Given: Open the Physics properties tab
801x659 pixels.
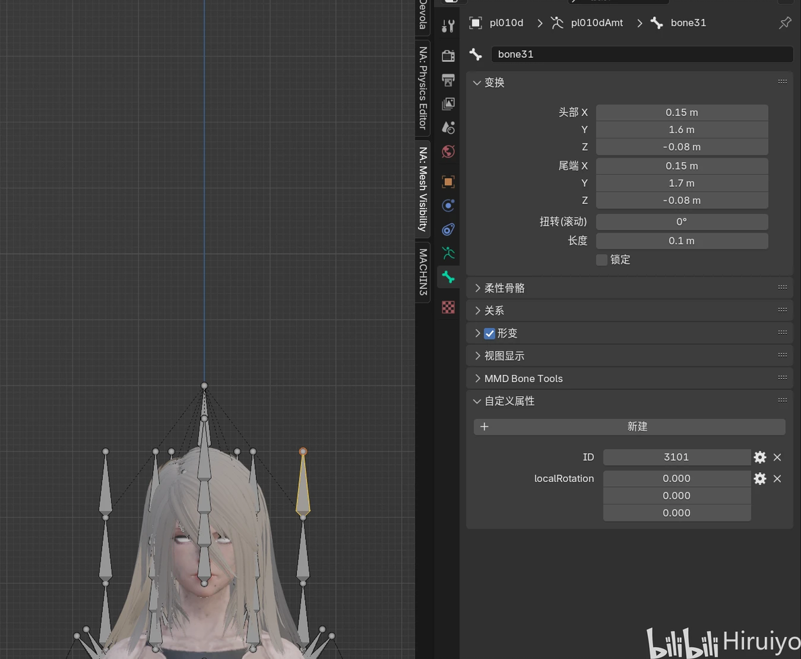Looking at the screenshot, I should [x=448, y=205].
